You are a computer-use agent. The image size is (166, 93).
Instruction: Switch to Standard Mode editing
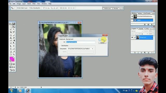coord(11,64)
